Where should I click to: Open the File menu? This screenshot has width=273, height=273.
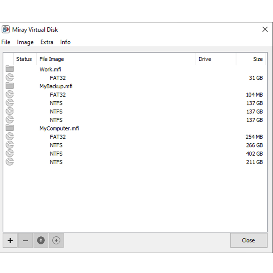point(6,42)
